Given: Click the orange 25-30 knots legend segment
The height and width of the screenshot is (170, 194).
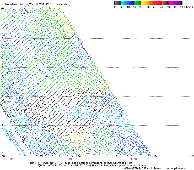Looking at the screenshot, I should [152, 3].
